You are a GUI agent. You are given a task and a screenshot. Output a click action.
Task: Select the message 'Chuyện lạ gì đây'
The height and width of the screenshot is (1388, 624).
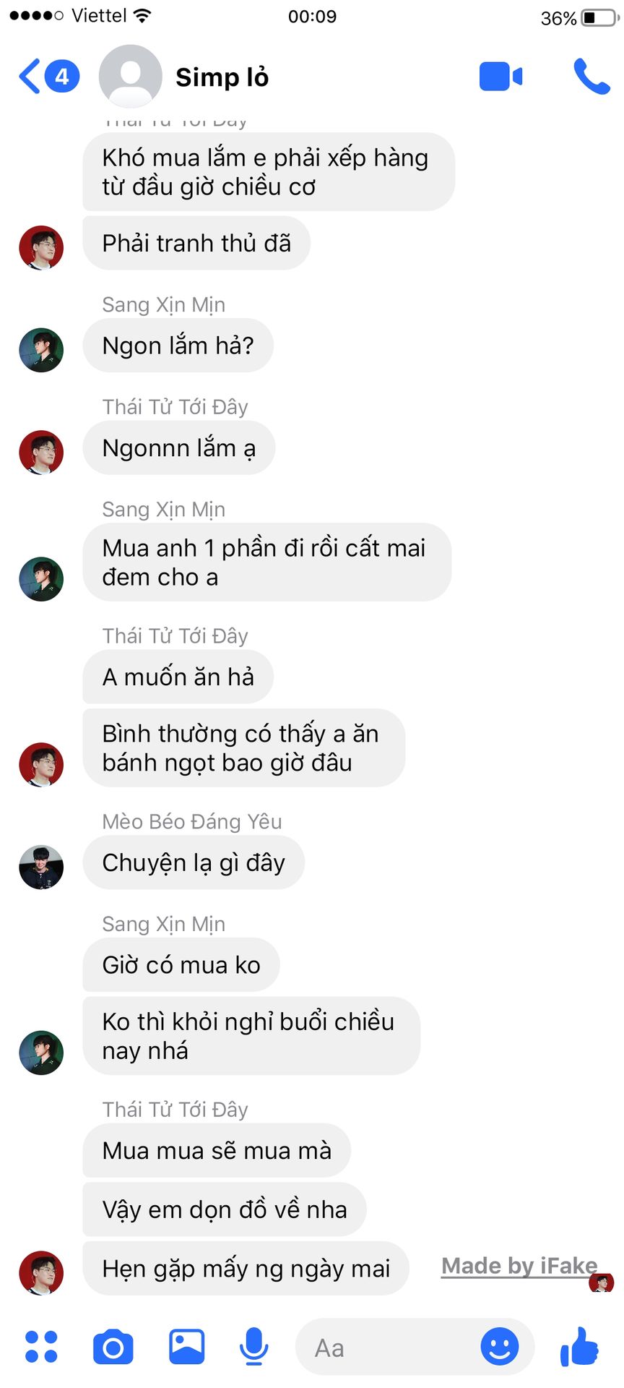[194, 862]
